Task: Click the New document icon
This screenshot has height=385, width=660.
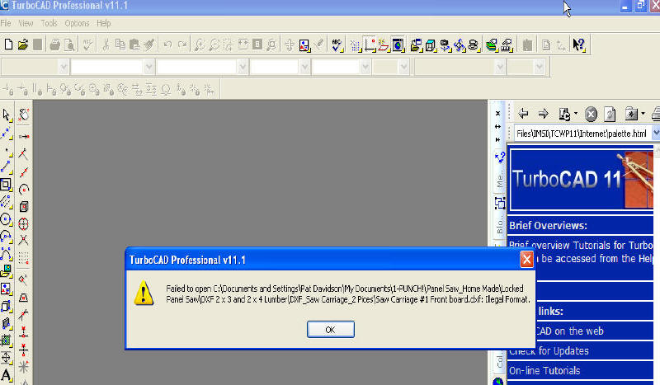Action: 8,45
